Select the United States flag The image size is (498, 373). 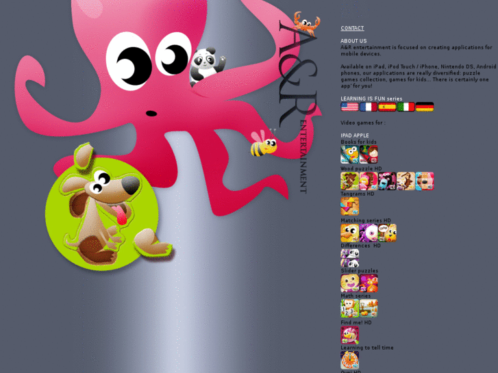pos(349,107)
